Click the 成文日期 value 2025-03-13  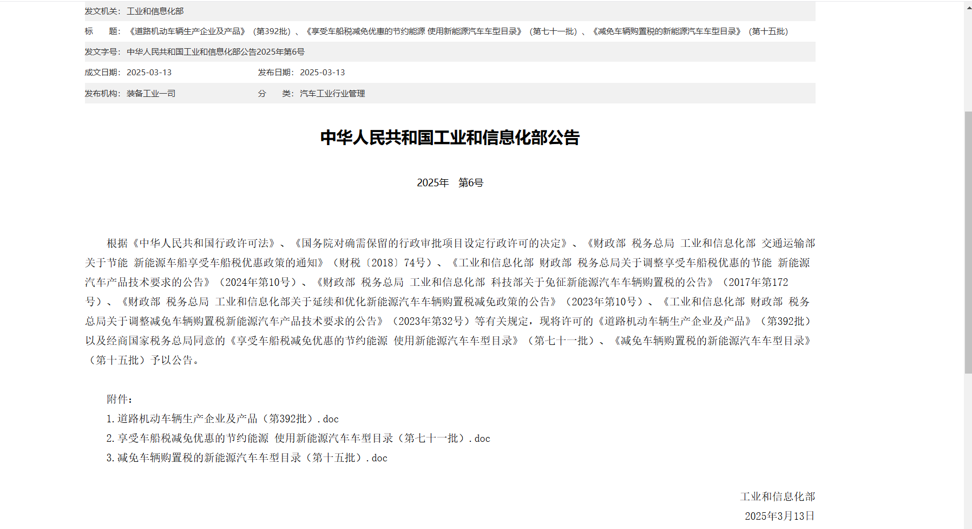[149, 73]
